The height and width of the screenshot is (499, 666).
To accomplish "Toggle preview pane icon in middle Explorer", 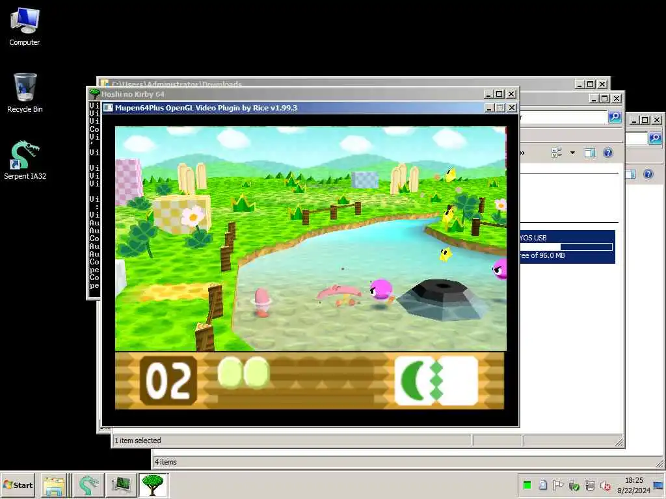I will pyautogui.click(x=589, y=153).
